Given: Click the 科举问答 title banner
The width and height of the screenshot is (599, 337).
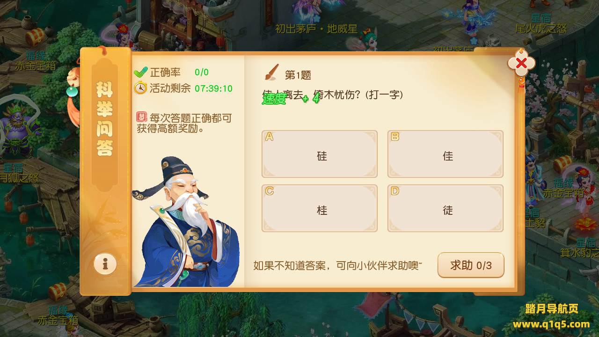Looking at the screenshot, I should tap(105, 118).
